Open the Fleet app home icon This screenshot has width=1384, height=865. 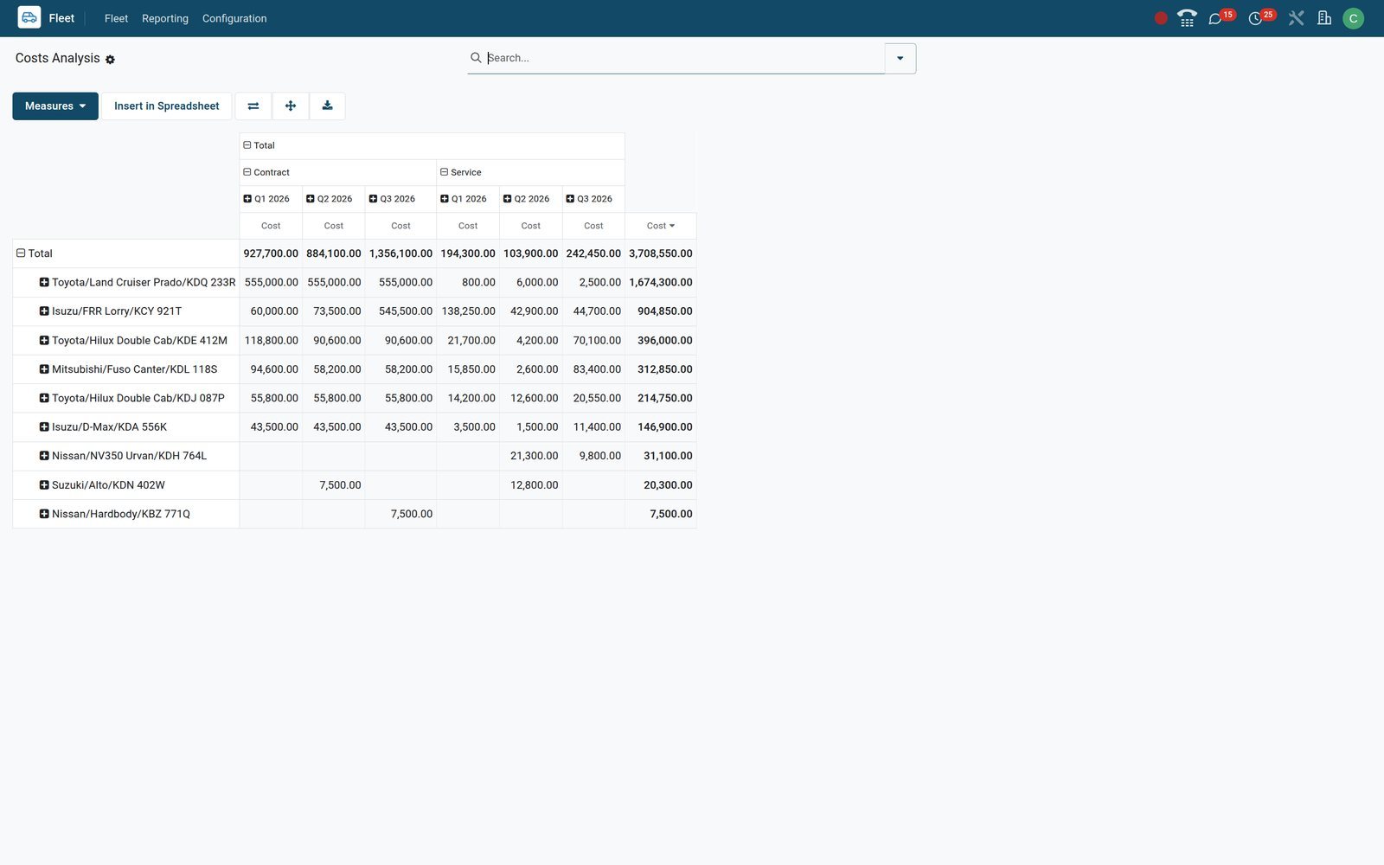pyautogui.click(x=29, y=18)
